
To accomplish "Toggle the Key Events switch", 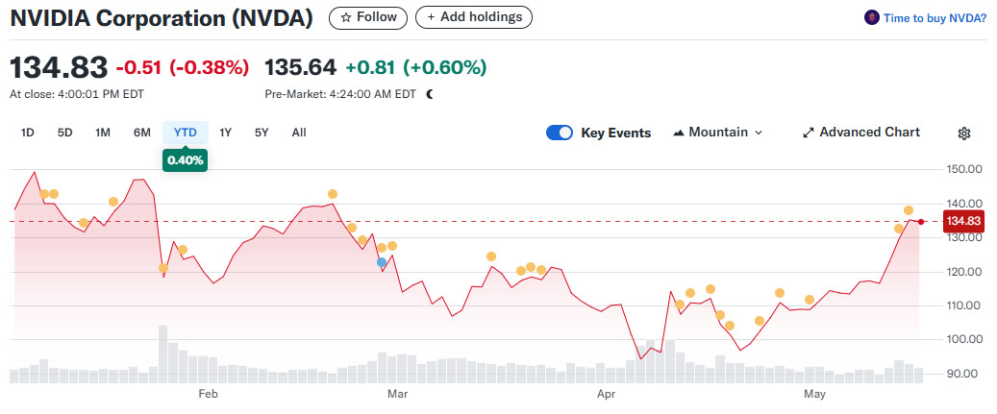I will [x=560, y=133].
